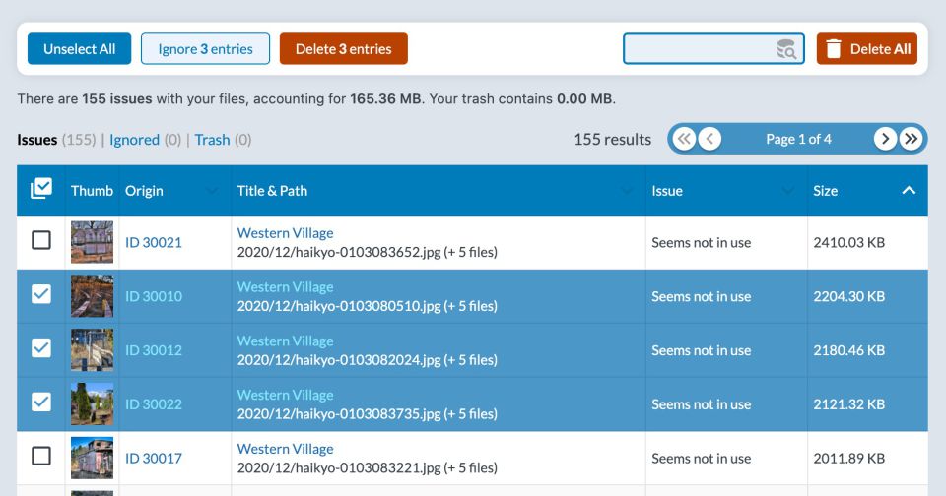Click the trash icon on Delete All
Viewport: 946px width, 496px height.
[x=834, y=49]
